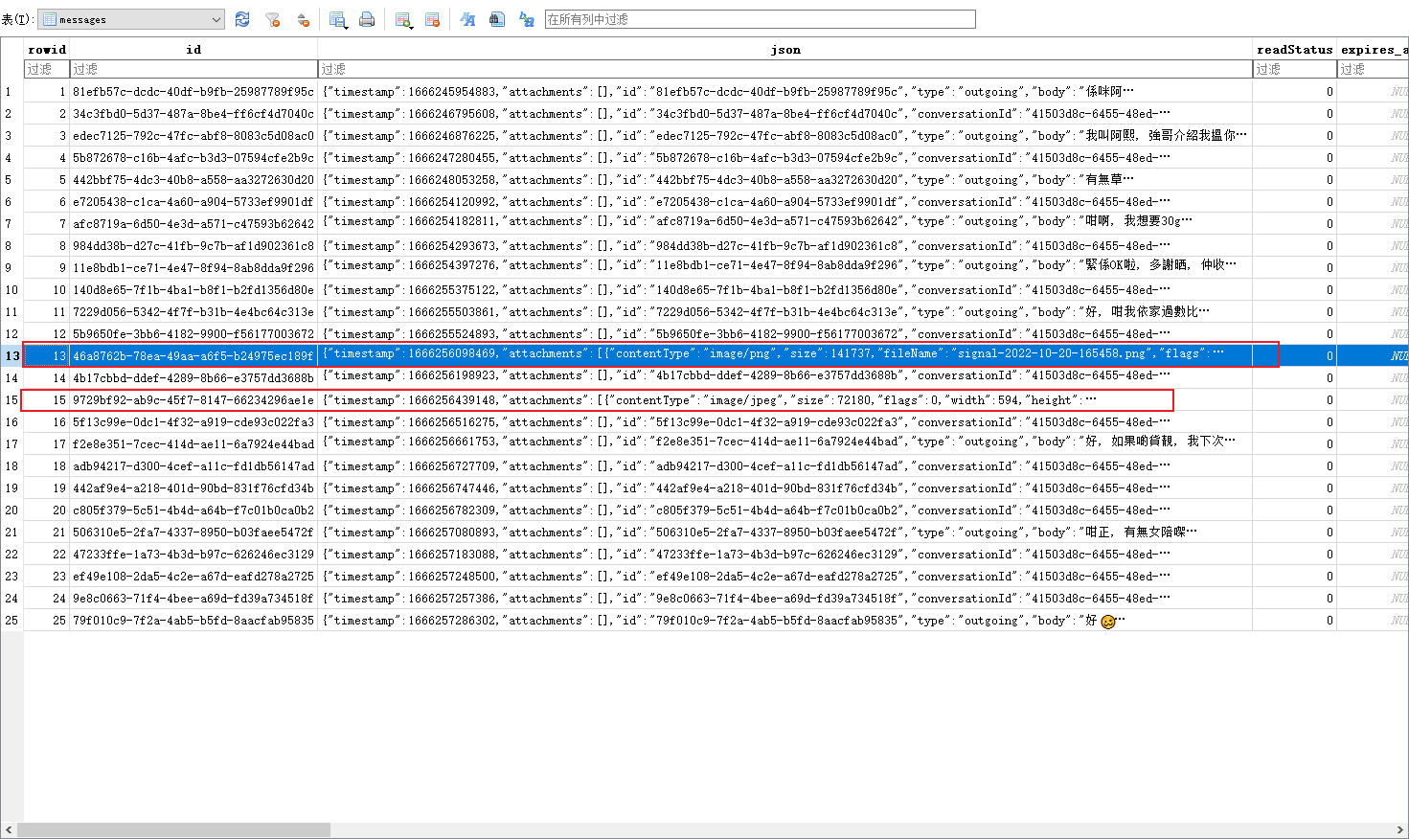
Task: Click the filter box under id column
Action: (x=193, y=69)
